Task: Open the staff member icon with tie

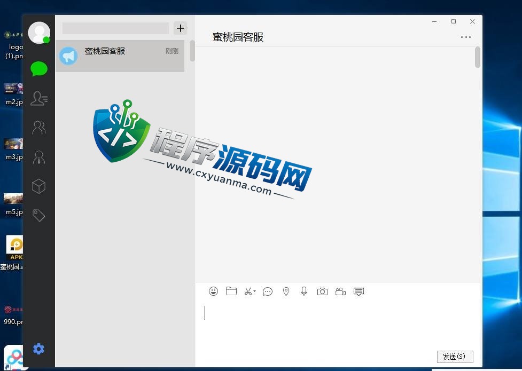Action: click(39, 157)
